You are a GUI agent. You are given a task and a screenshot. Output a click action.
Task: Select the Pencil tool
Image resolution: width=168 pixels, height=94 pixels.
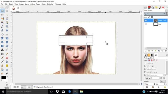[7, 54]
